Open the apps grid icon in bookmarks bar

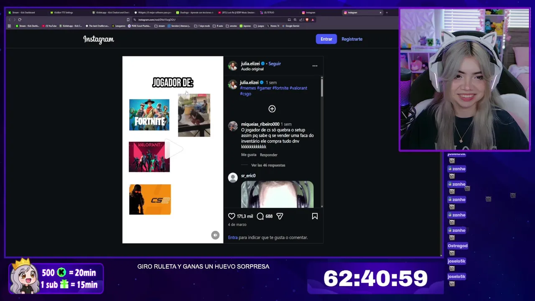pos(9,26)
